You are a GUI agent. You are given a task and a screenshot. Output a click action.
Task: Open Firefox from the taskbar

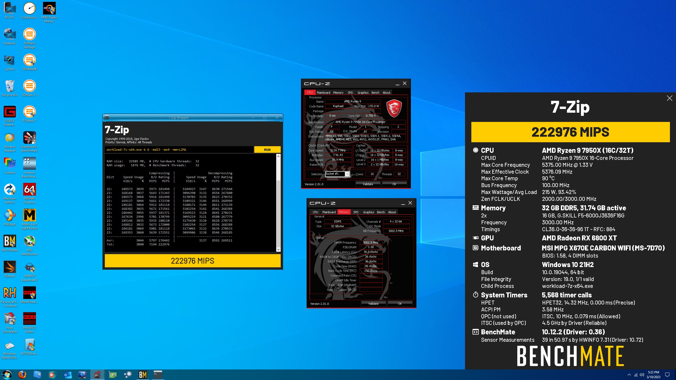pos(22,374)
